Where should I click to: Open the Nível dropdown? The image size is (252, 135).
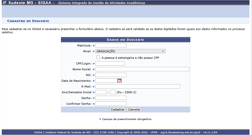click(130, 51)
